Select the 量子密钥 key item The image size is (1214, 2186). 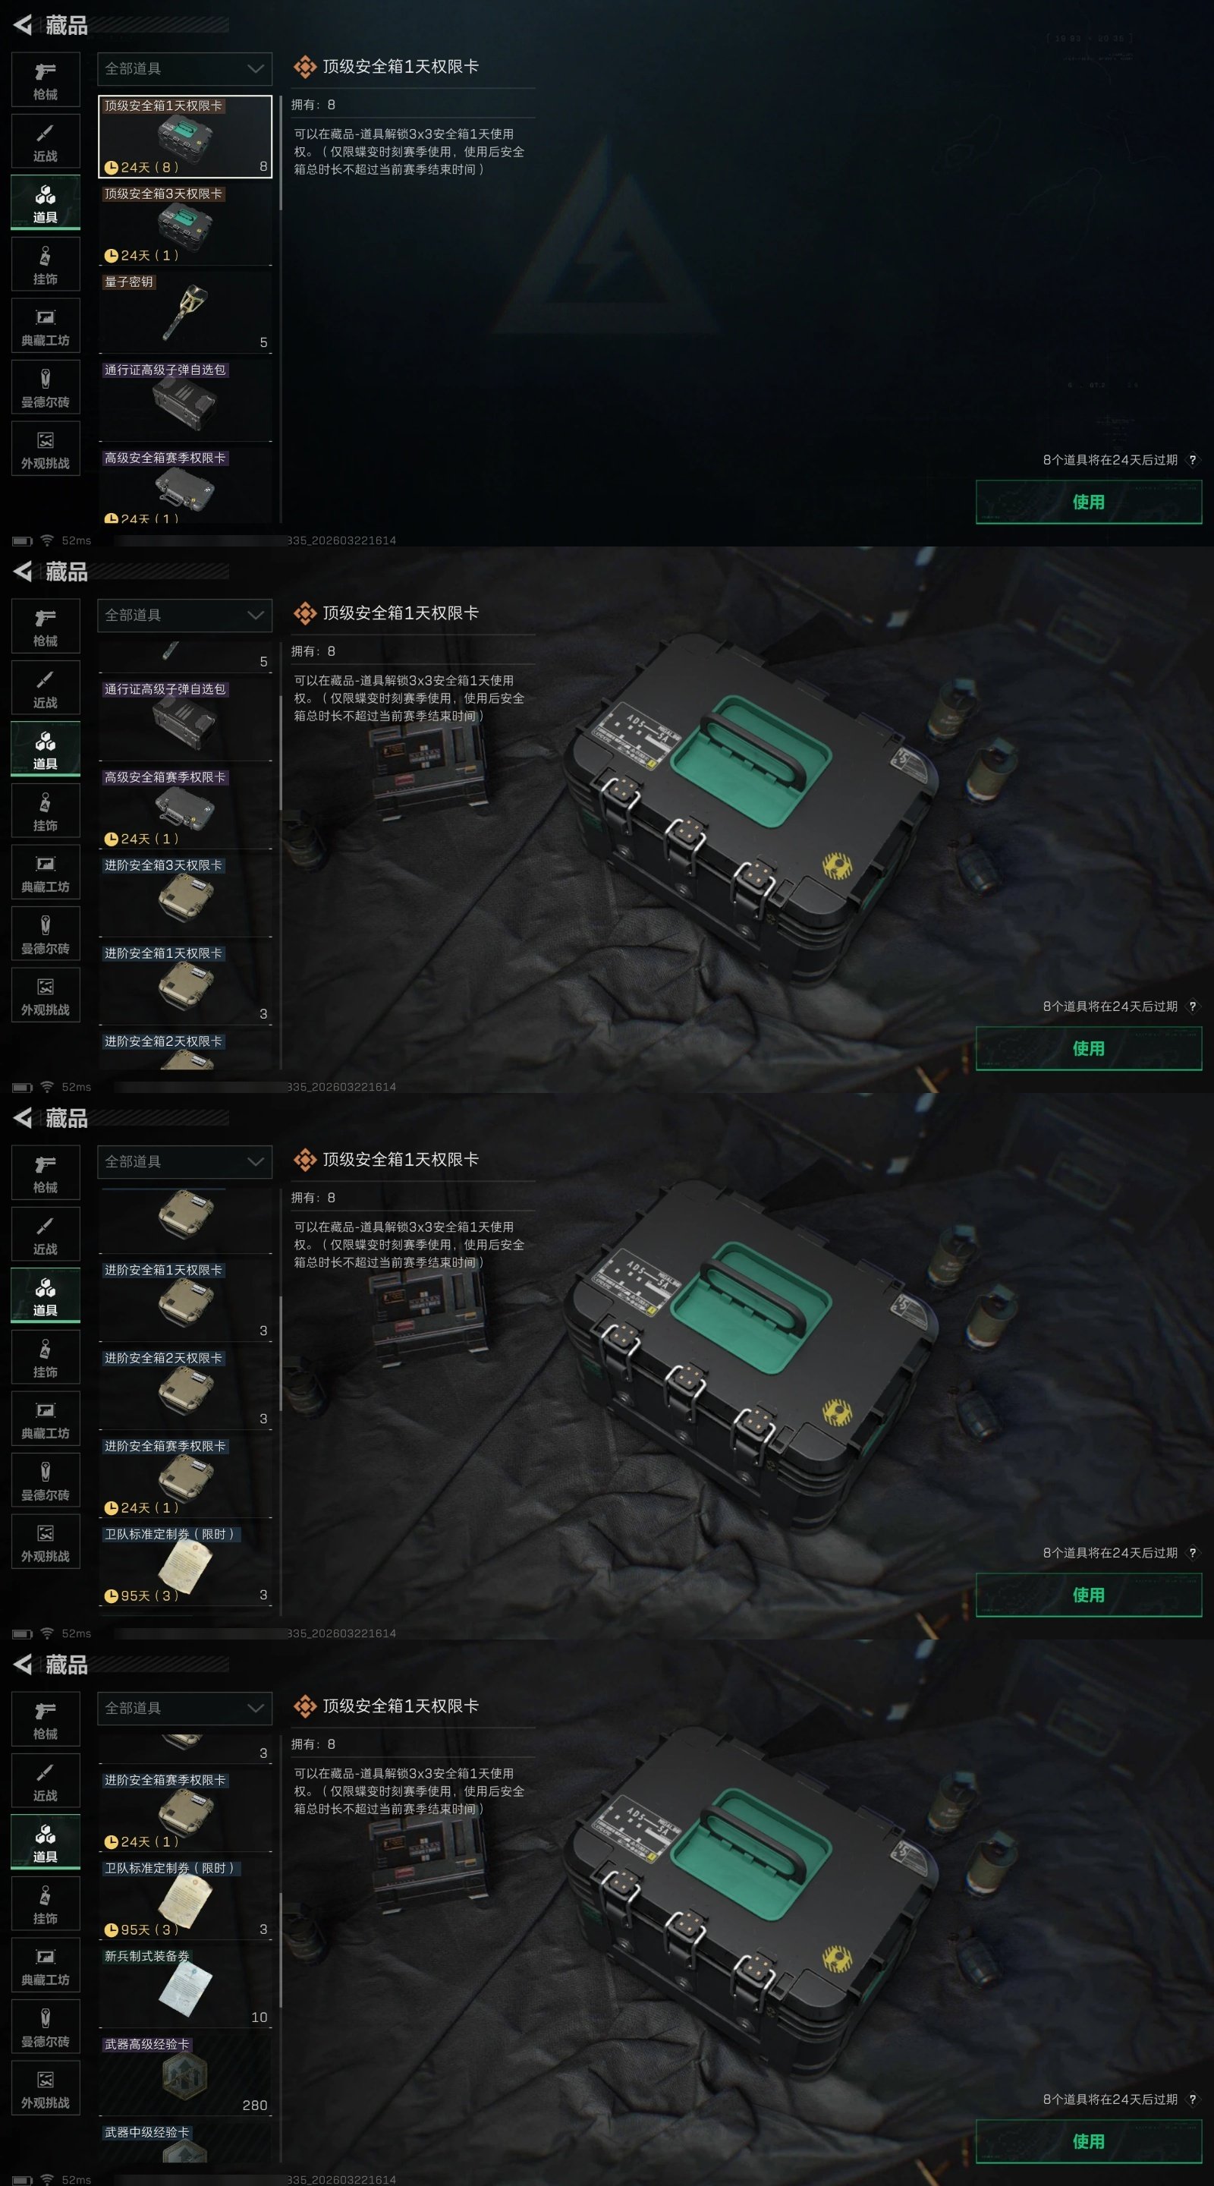tap(186, 312)
